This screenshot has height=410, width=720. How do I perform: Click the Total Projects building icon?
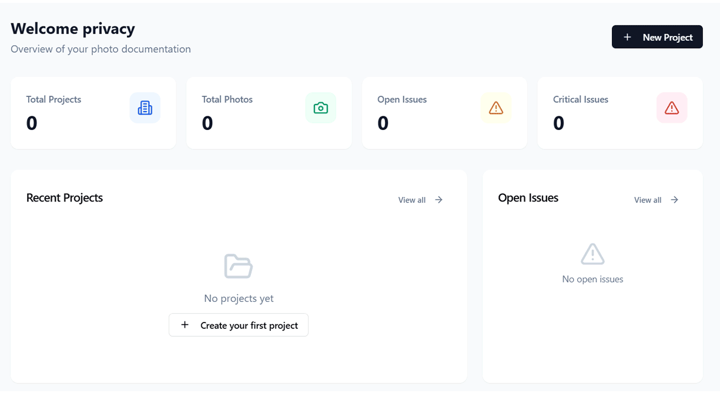[x=145, y=108]
